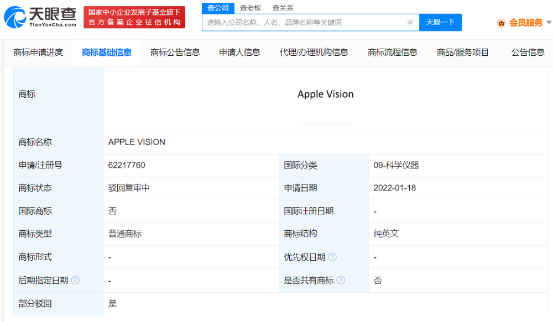Clear the search box with X icon

410,23
